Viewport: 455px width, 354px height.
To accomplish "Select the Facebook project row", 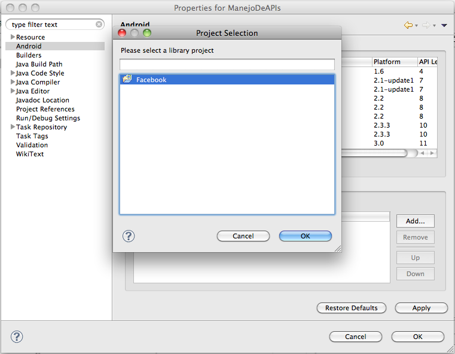I will pos(227,79).
